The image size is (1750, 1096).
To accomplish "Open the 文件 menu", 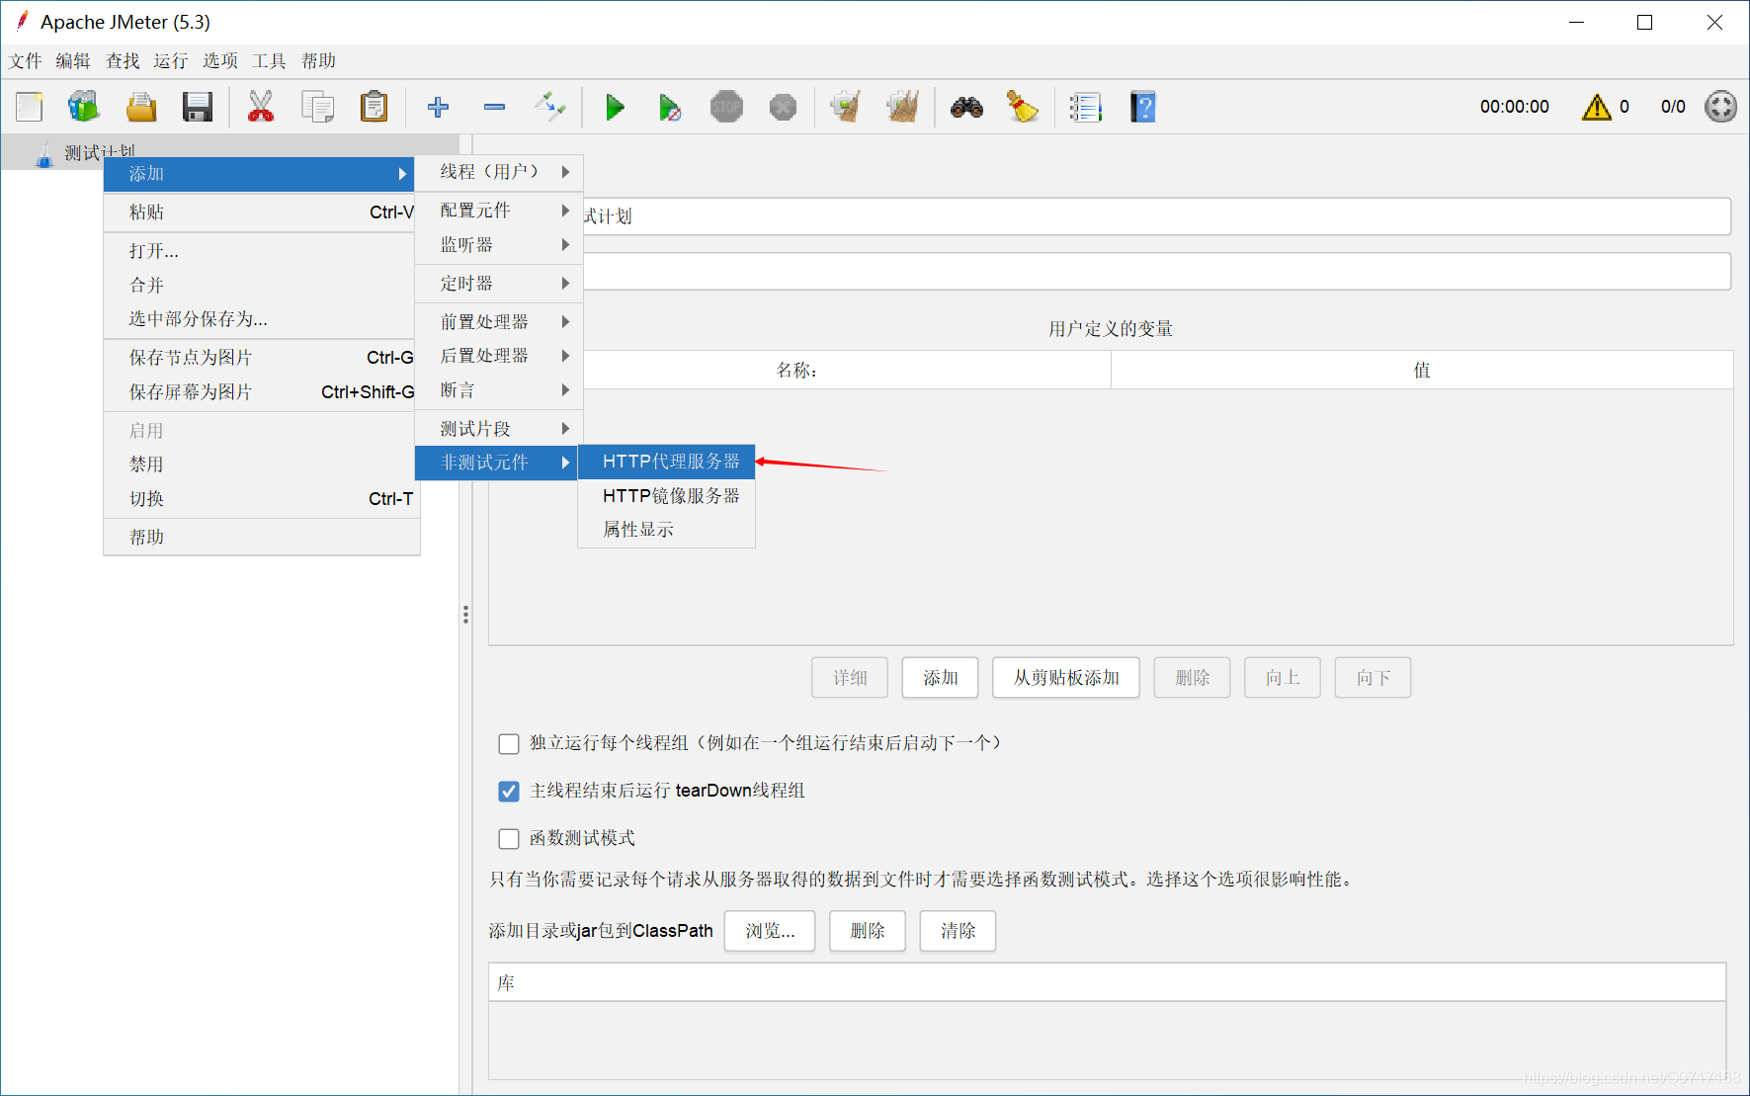I will [x=26, y=61].
